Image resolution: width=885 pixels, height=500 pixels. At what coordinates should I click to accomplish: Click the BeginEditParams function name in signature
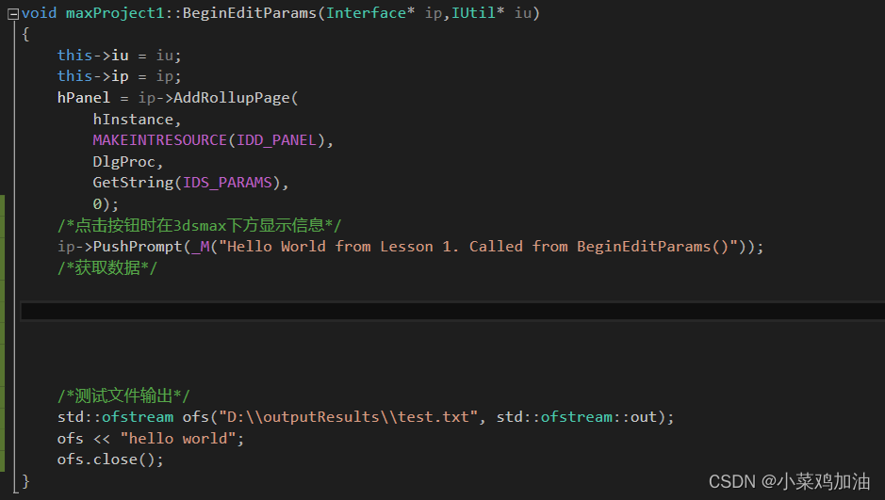[x=250, y=13]
